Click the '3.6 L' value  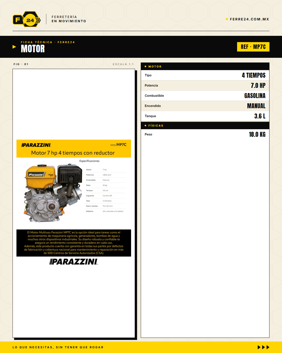(260, 116)
